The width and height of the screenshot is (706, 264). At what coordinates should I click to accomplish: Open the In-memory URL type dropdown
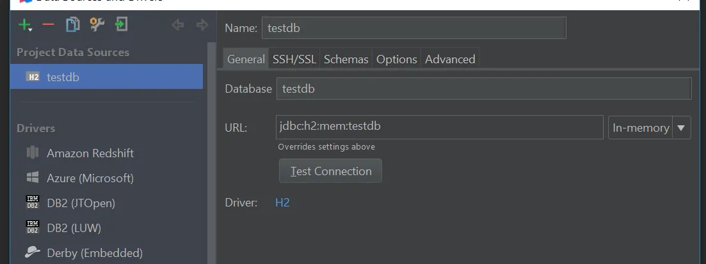[680, 127]
